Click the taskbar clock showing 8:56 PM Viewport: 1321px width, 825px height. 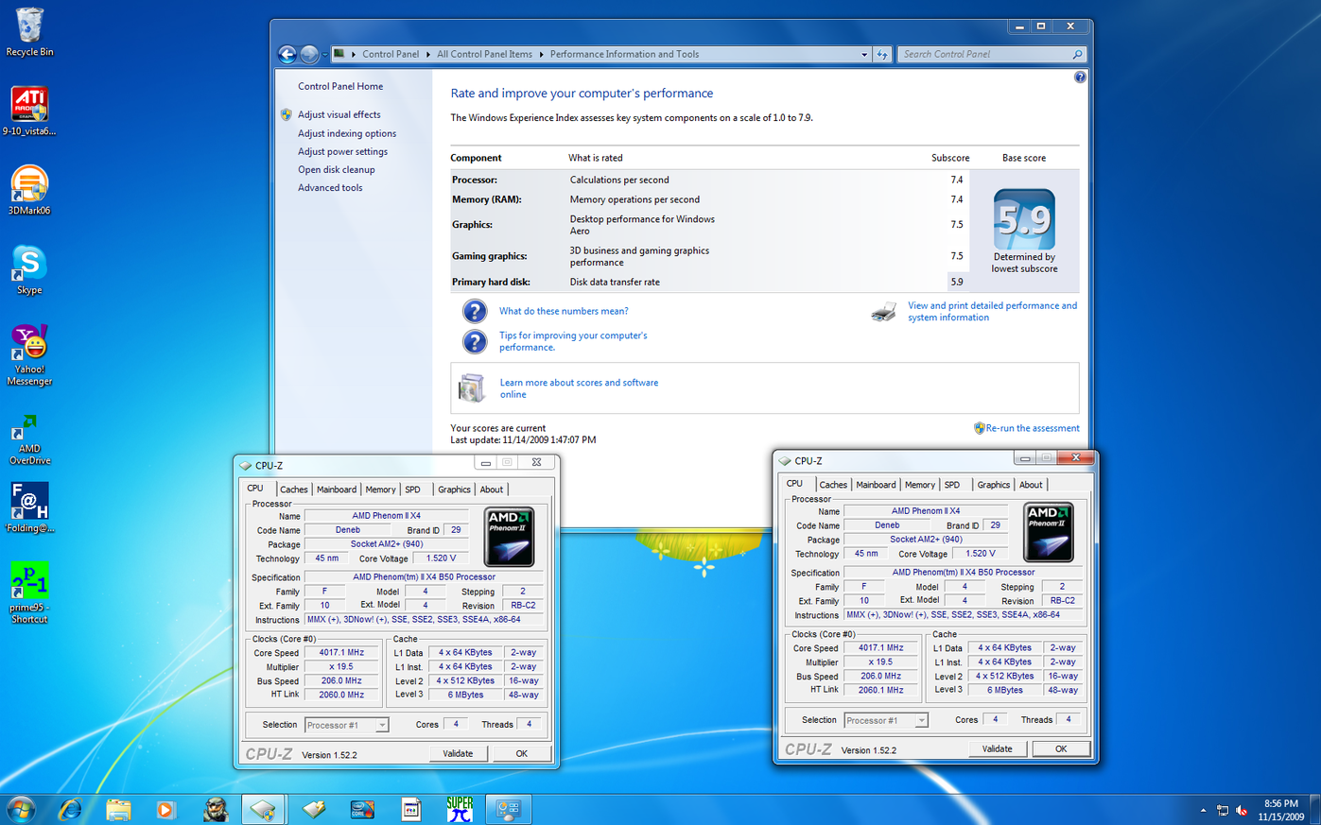[x=1281, y=810]
